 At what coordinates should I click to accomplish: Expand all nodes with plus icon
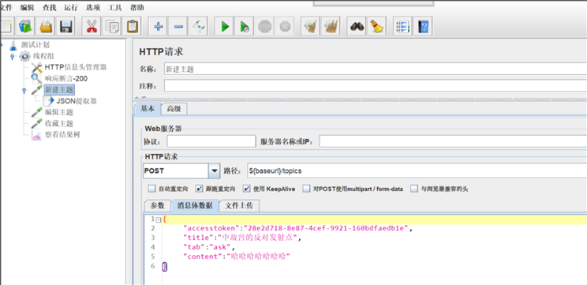[x=158, y=26]
